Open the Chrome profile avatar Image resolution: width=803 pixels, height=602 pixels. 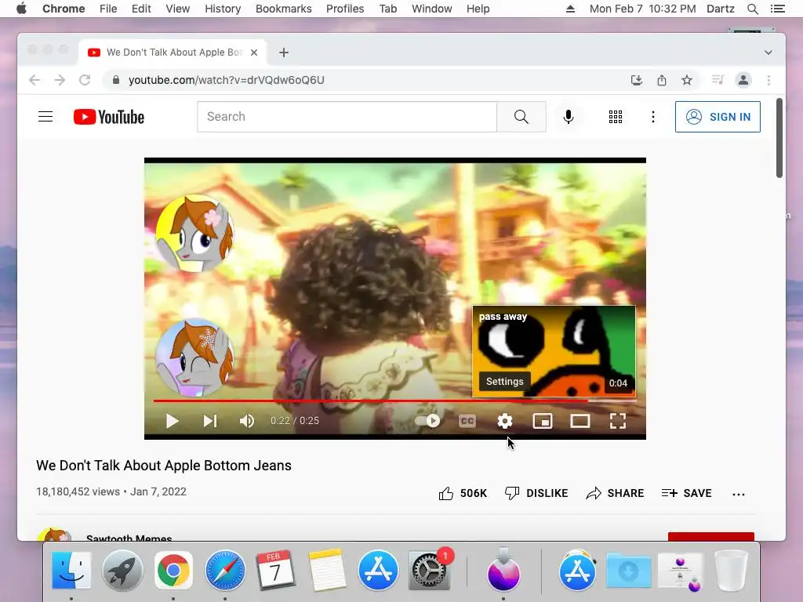point(743,80)
